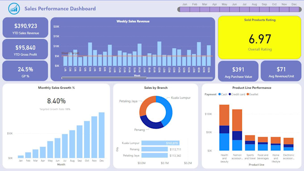The width and height of the screenshot is (304, 171).
Task: Click the Sales by Branch chart title
Action: pyautogui.click(x=156, y=88)
